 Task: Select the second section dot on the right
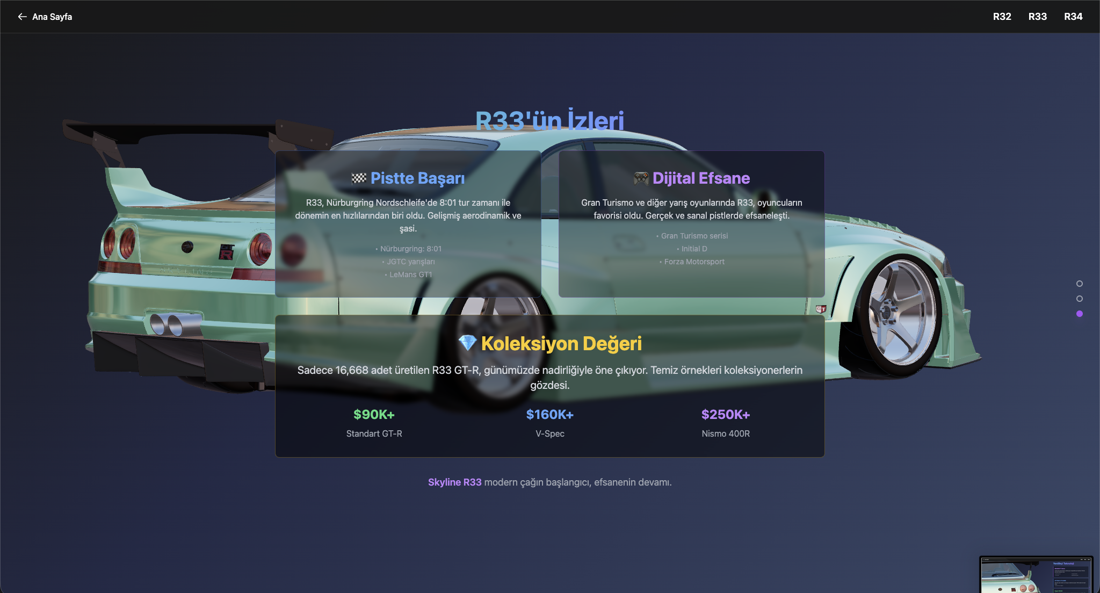pos(1080,300)
